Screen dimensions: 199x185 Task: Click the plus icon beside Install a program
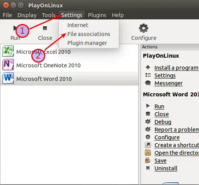pyautogui.click(x=148, y=67)
